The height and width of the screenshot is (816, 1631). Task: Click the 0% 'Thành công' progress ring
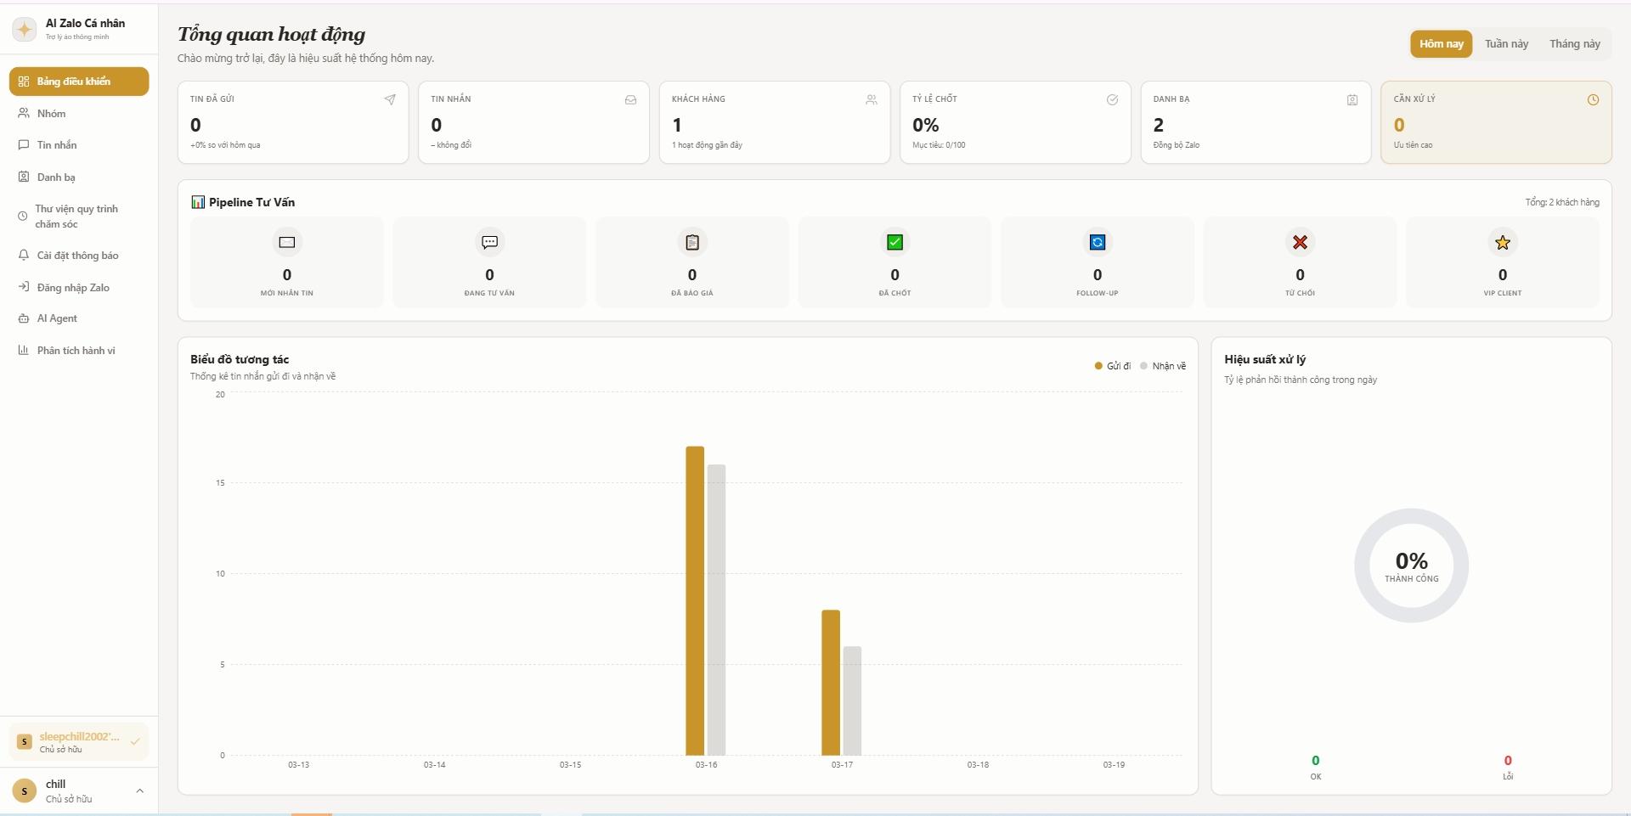1410,565
